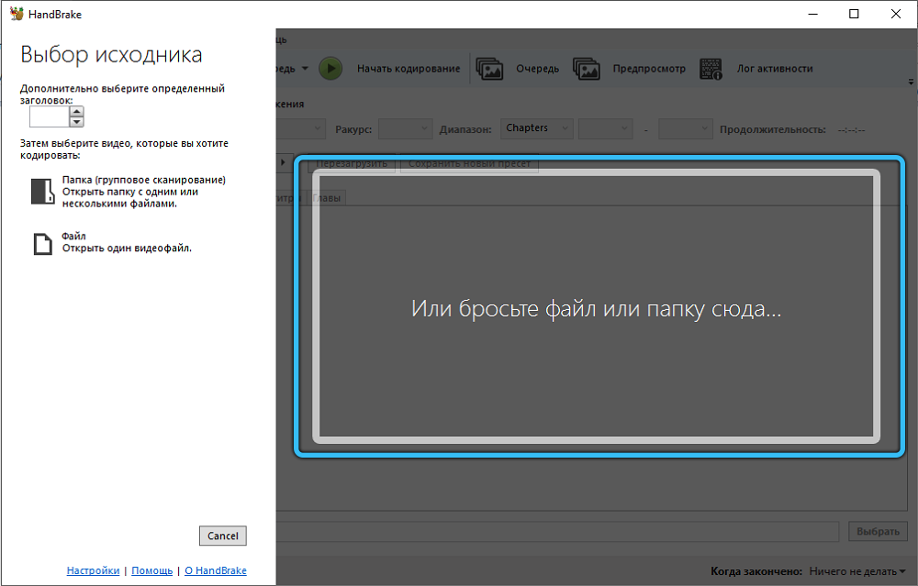Decrease the title number with down arrow
This screenshot has width=918, height=586.
coord(77,121)
